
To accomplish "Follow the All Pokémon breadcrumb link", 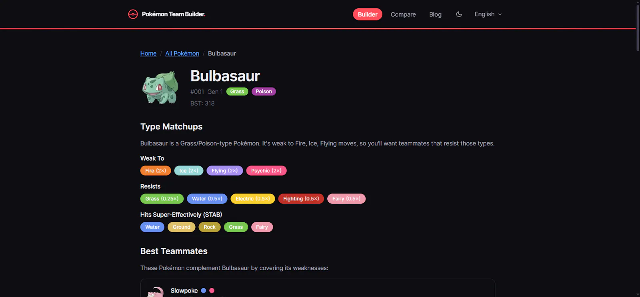I will (182, 54).
